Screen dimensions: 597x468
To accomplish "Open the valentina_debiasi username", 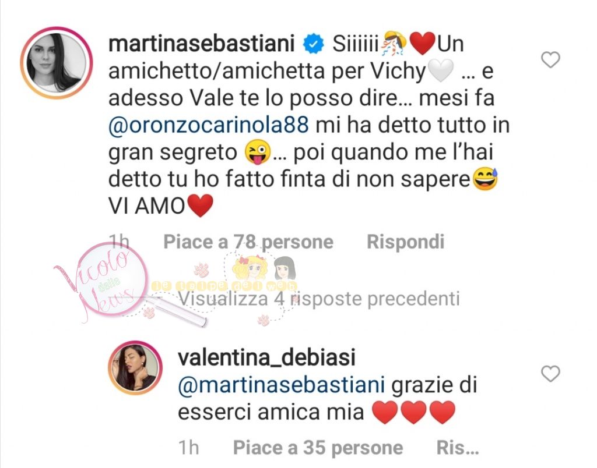I will (266, 358).
